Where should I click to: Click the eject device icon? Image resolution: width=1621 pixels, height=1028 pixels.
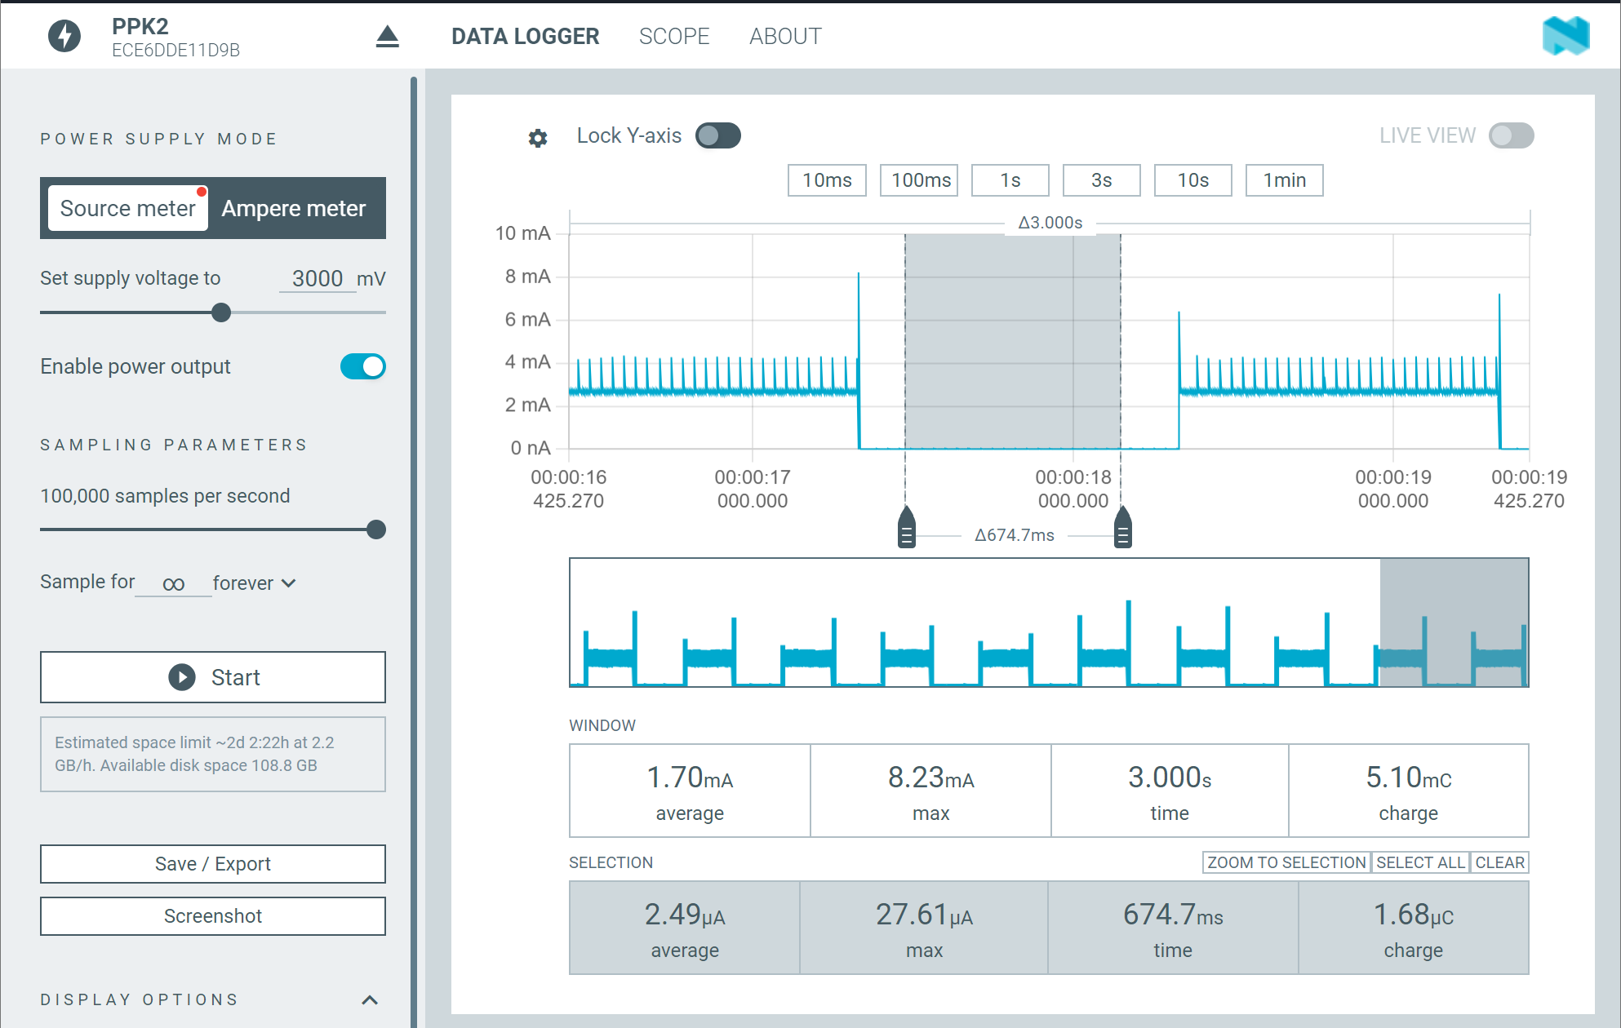click(x=387, y=36)
